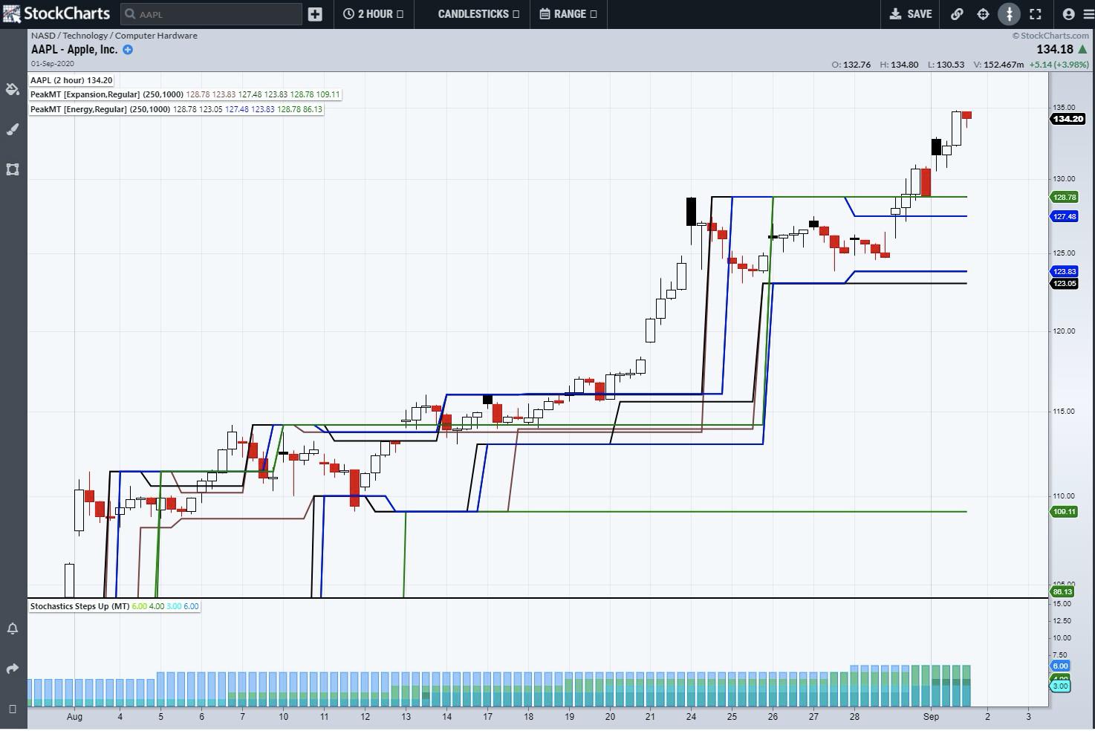Click the StockCharts logo home link

(56, 14)
